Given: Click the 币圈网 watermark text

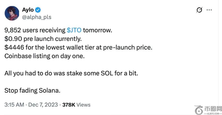Looking at the screenshot, I should pos(213,108).
